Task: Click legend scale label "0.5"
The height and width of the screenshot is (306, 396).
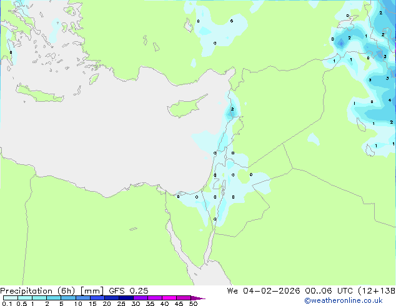Action: point(22,304)
